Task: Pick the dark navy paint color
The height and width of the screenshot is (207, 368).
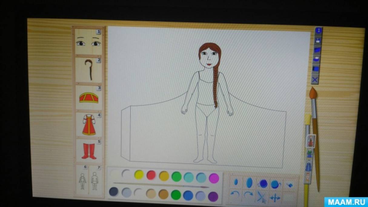Action: click(x=114, y=192)
